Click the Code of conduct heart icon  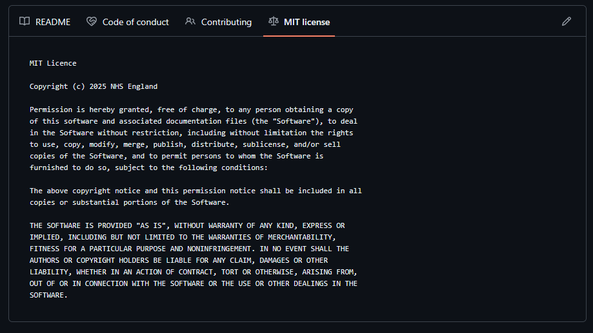pyautogui.click(x=92, y=22)
